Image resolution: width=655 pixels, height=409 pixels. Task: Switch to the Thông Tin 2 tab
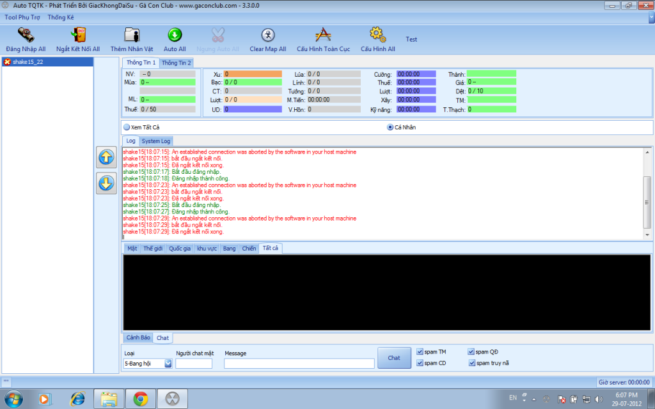(177, 63)
